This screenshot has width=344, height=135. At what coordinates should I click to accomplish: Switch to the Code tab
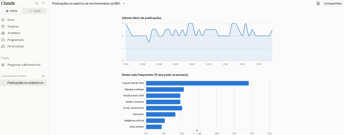[x=35, y=11]
